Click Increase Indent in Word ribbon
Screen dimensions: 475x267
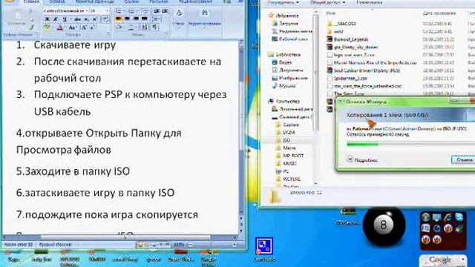point(165,11)
